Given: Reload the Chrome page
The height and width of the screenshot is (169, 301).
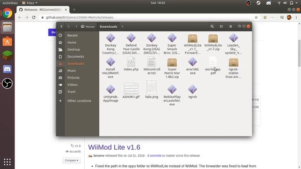Looking at the screenshot, I should tap(34, 17).
